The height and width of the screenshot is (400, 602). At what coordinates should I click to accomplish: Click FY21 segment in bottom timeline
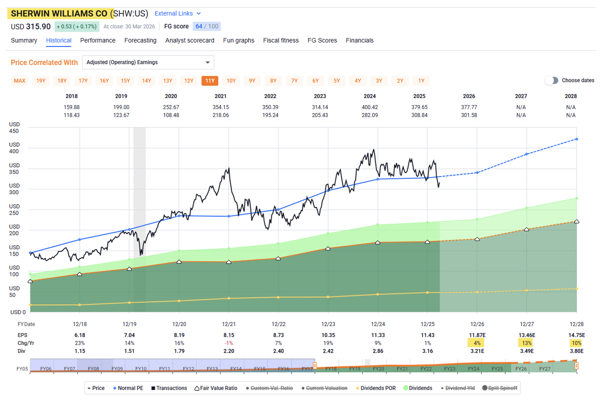click(402, 368)
